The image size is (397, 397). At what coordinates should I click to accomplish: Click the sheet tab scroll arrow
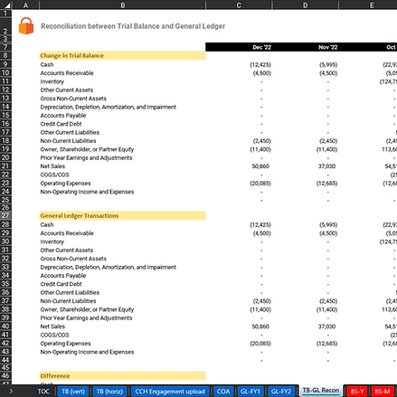[11, 392]
